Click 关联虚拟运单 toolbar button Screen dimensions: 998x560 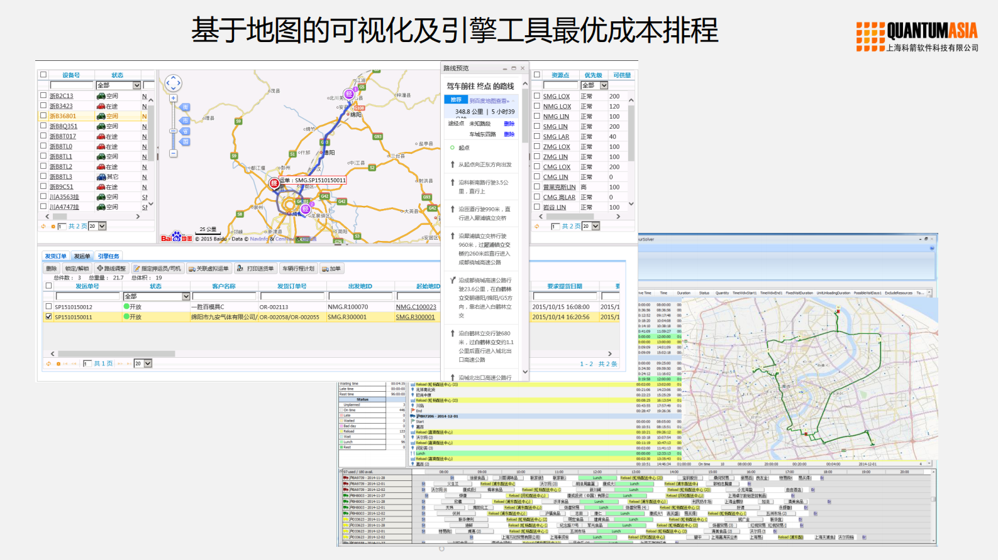209,269
